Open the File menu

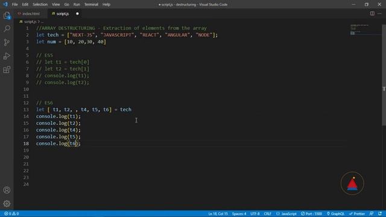coord(14,4)
